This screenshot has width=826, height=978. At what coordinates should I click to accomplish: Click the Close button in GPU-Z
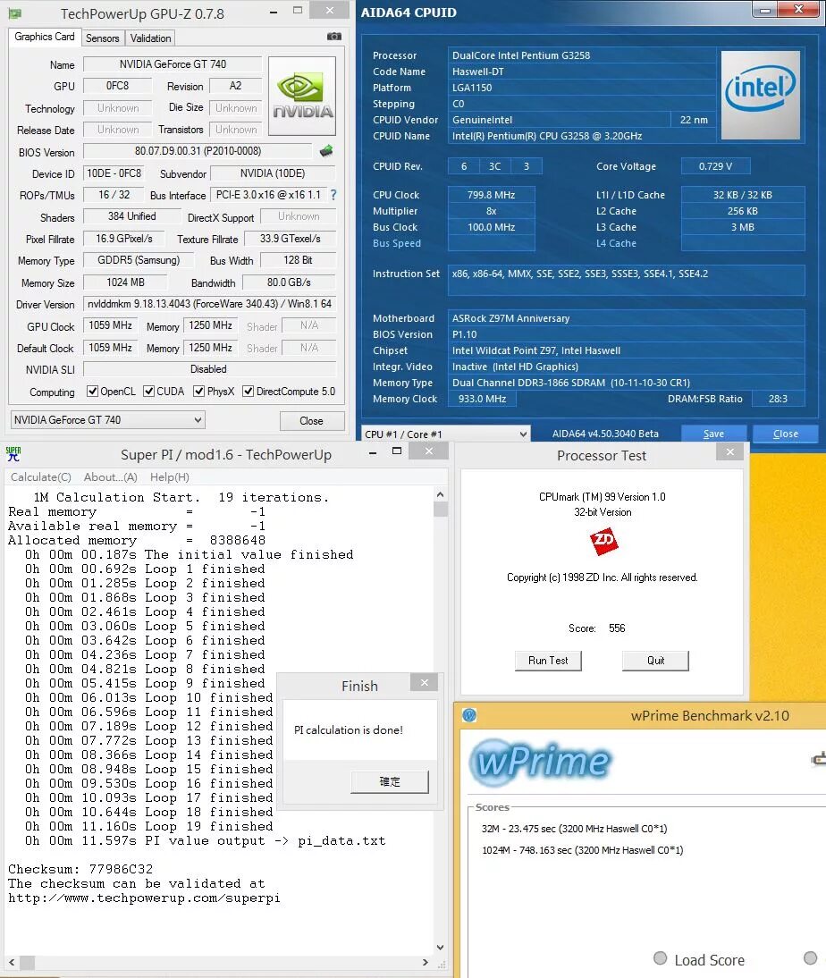tap(311, 421)
